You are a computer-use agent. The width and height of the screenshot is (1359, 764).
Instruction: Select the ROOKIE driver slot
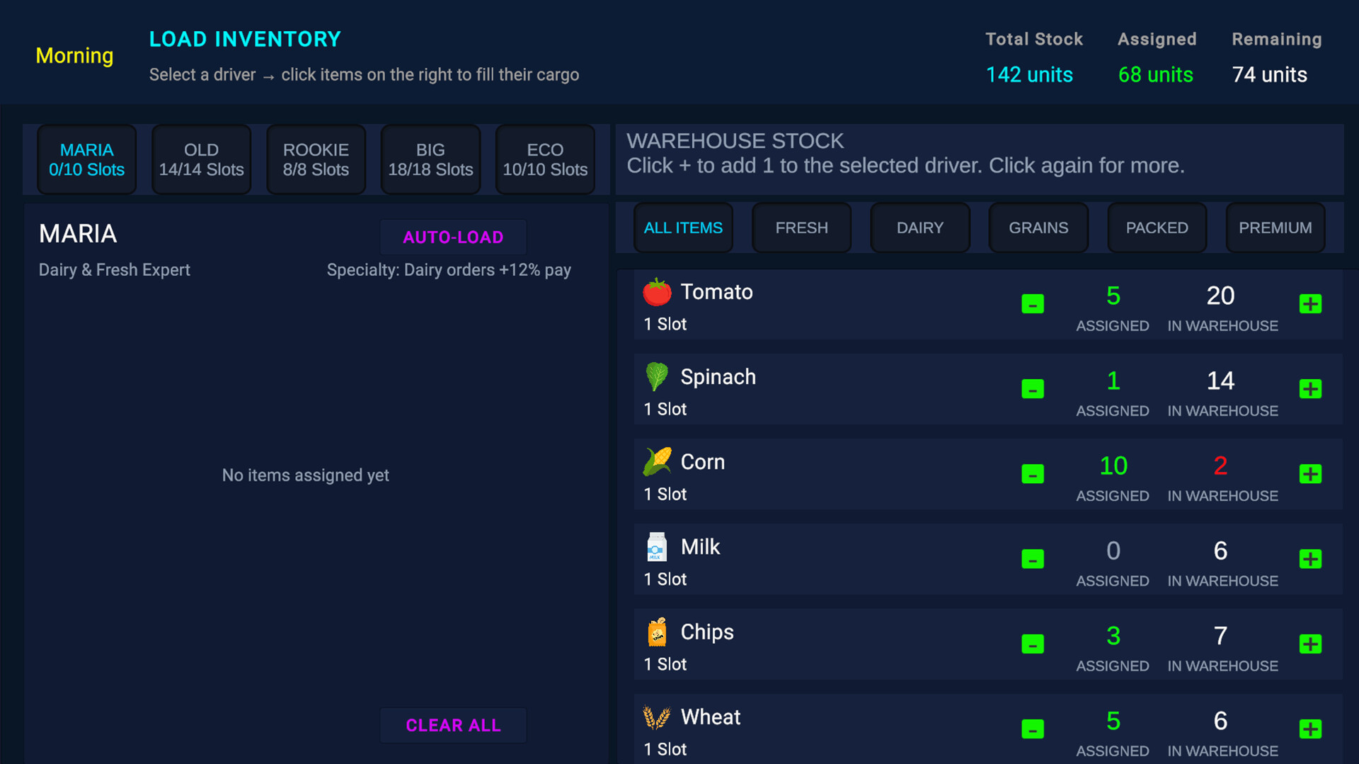316,159
